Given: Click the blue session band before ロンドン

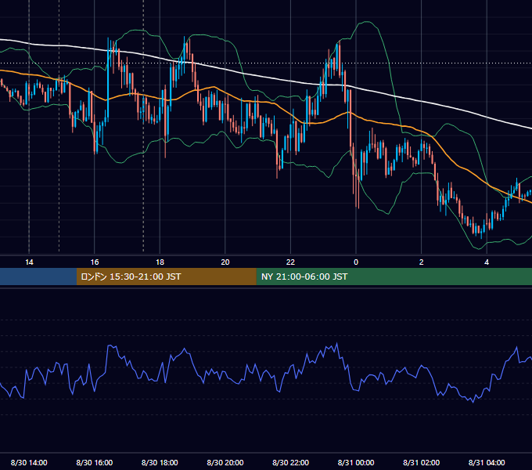Looking at the screenshot, I should point(38,277).
